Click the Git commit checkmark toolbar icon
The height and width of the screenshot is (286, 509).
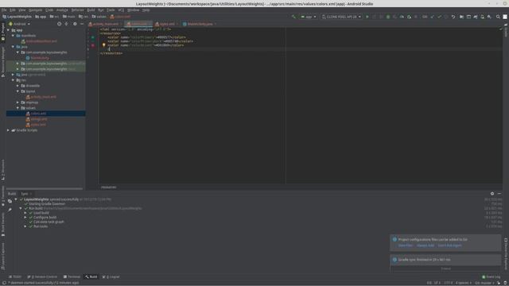click(439, 17)
